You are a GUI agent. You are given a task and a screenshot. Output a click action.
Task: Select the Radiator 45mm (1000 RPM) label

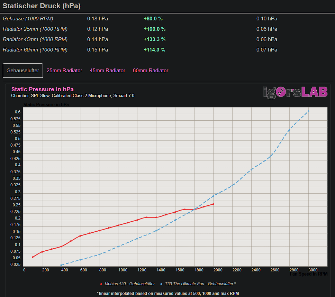[x=35, y=39]
